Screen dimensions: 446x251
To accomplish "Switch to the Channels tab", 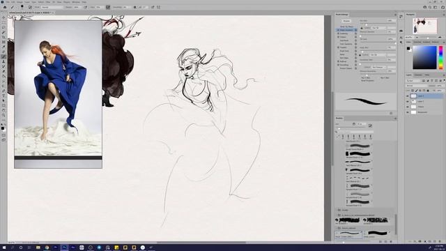I will 418,75.
